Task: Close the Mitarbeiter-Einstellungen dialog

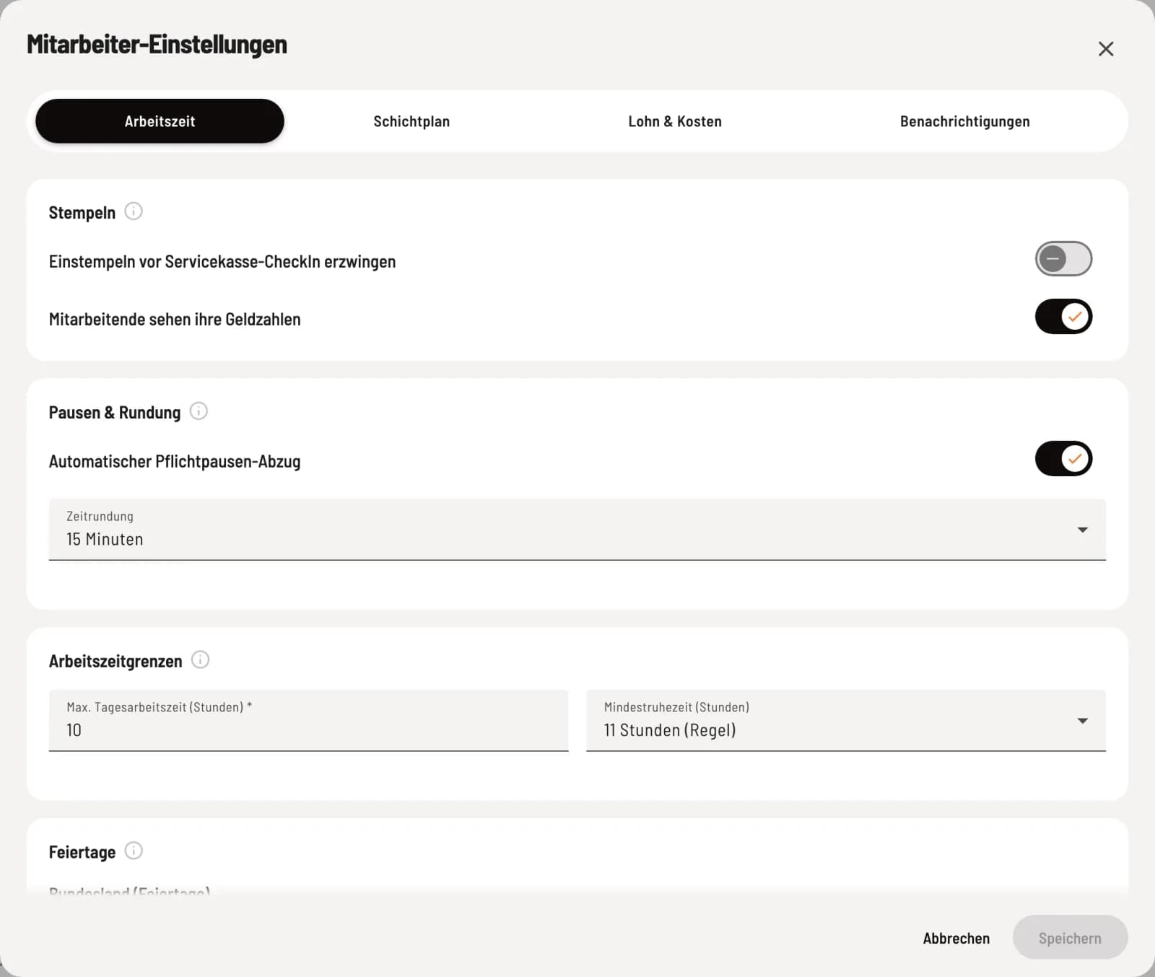Action: [x=1106, y=49]
